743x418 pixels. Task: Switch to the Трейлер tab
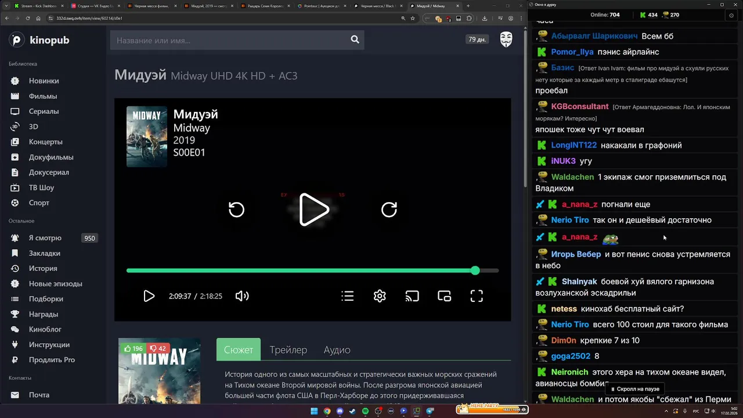pyautogui.click(x=288, y=349)
